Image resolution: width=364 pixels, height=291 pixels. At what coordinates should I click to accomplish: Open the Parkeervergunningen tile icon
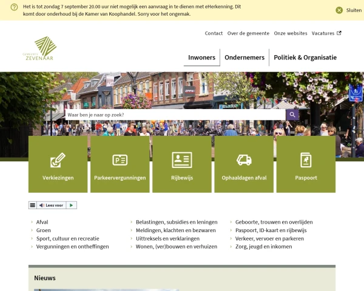point(120,160)
